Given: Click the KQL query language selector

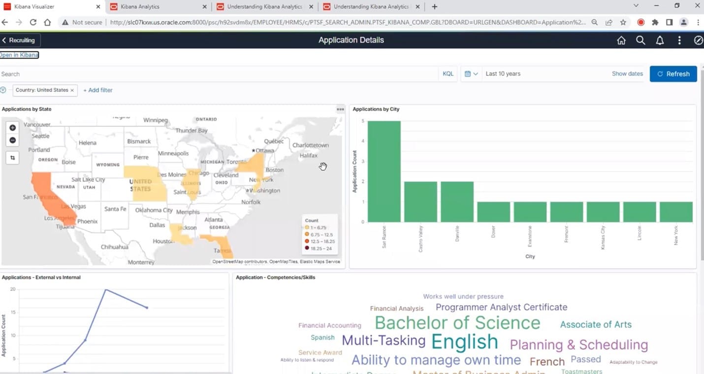Looking at the screenshot, I should coord(448,73).
